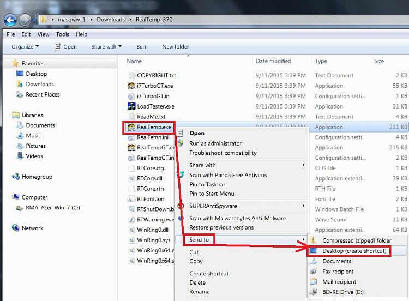Click the i7TurboGT.exe file icon
Image resolution: width=409 pixels, height=301 pixels.
(x=131, y=86)
